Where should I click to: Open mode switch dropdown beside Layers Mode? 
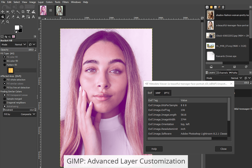point(248,78)
